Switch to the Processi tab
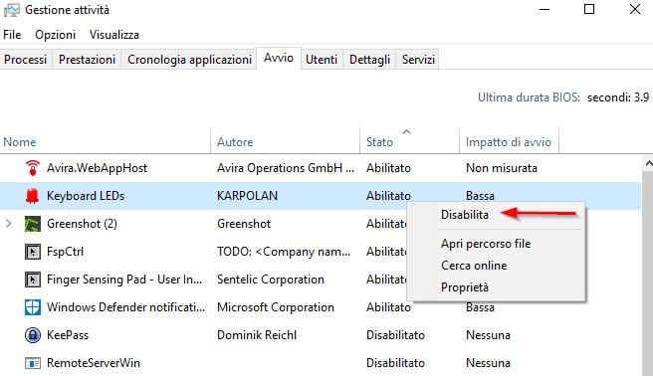The height and width of the screenshot is (376, 653). 26,60
